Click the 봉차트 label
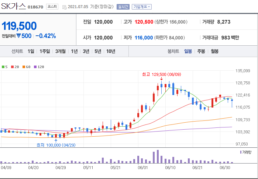 point(173,52)
